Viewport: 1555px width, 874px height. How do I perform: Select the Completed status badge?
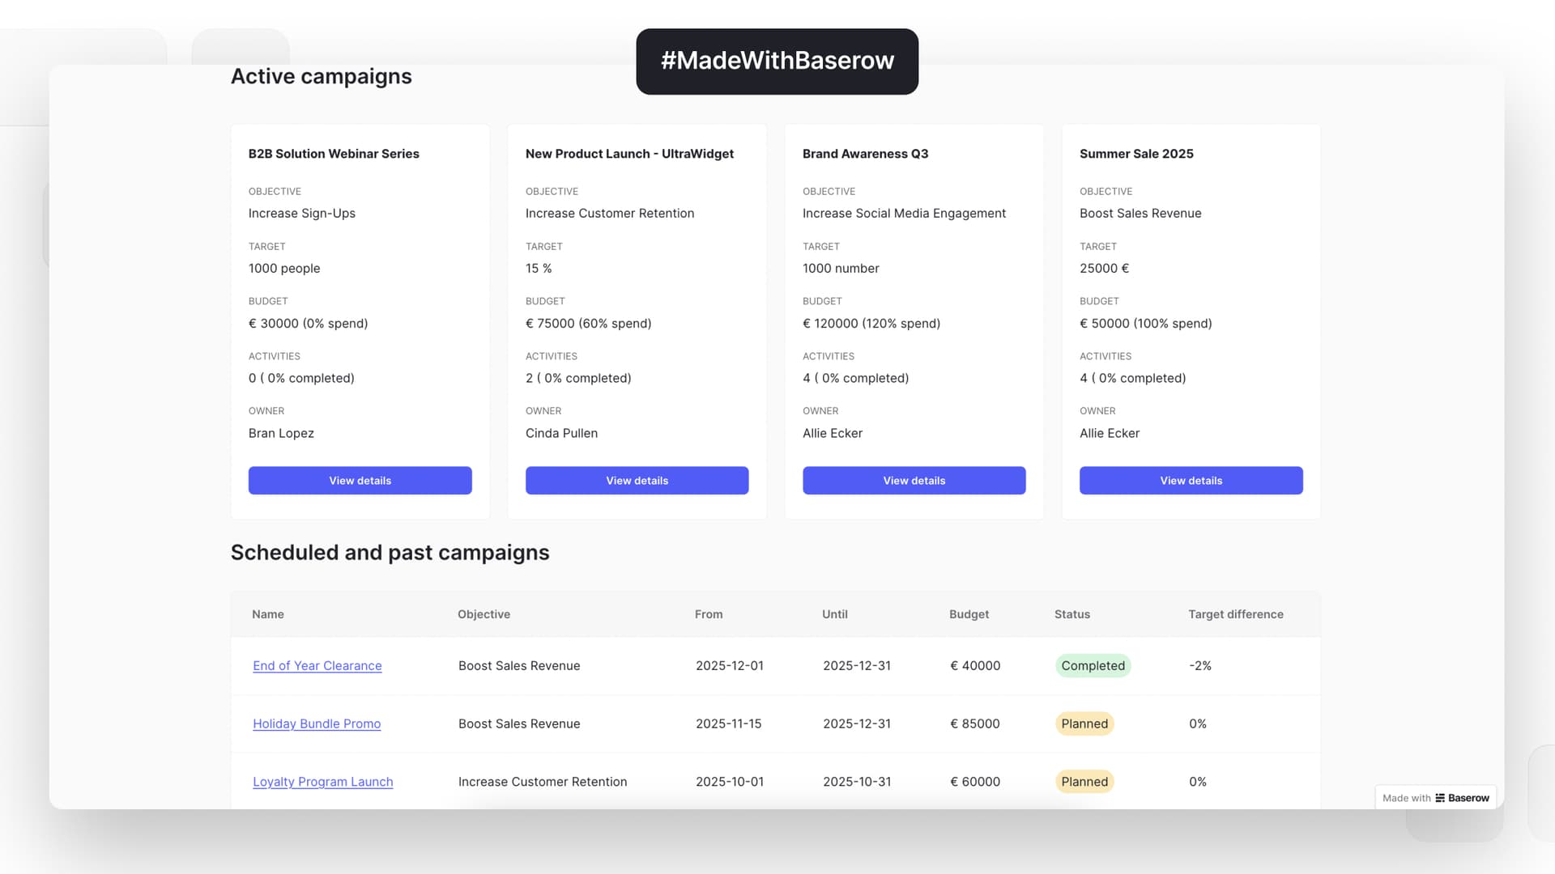[x=1093, y=665]
